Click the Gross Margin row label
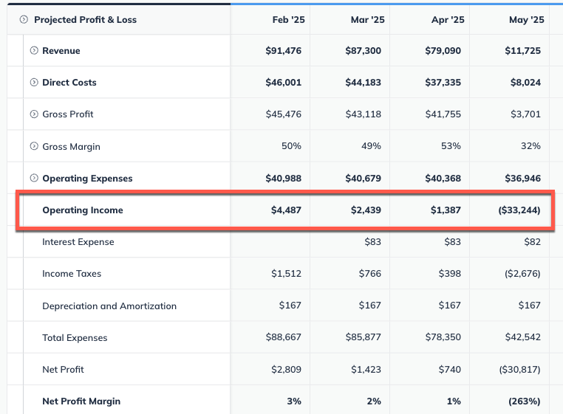This screenshot has height=414, width=563. tap(71, 146)
